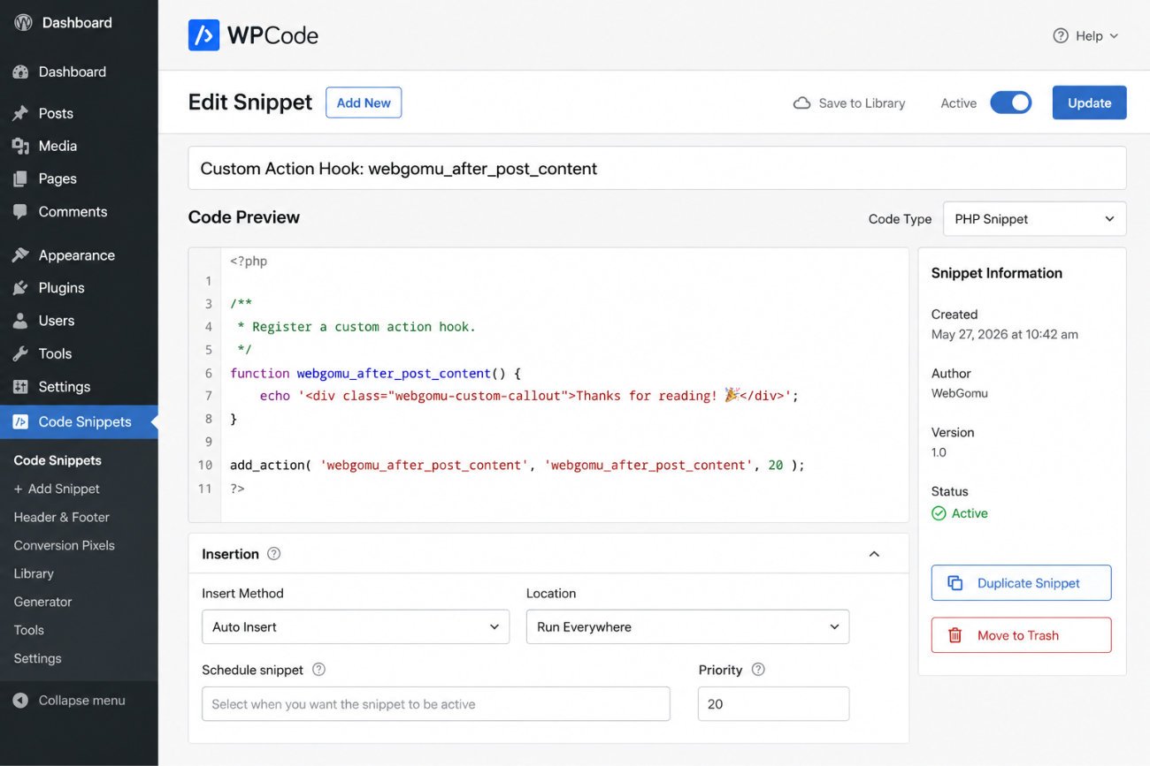Click the Comments bubble icon

click(x=20, y=212)
